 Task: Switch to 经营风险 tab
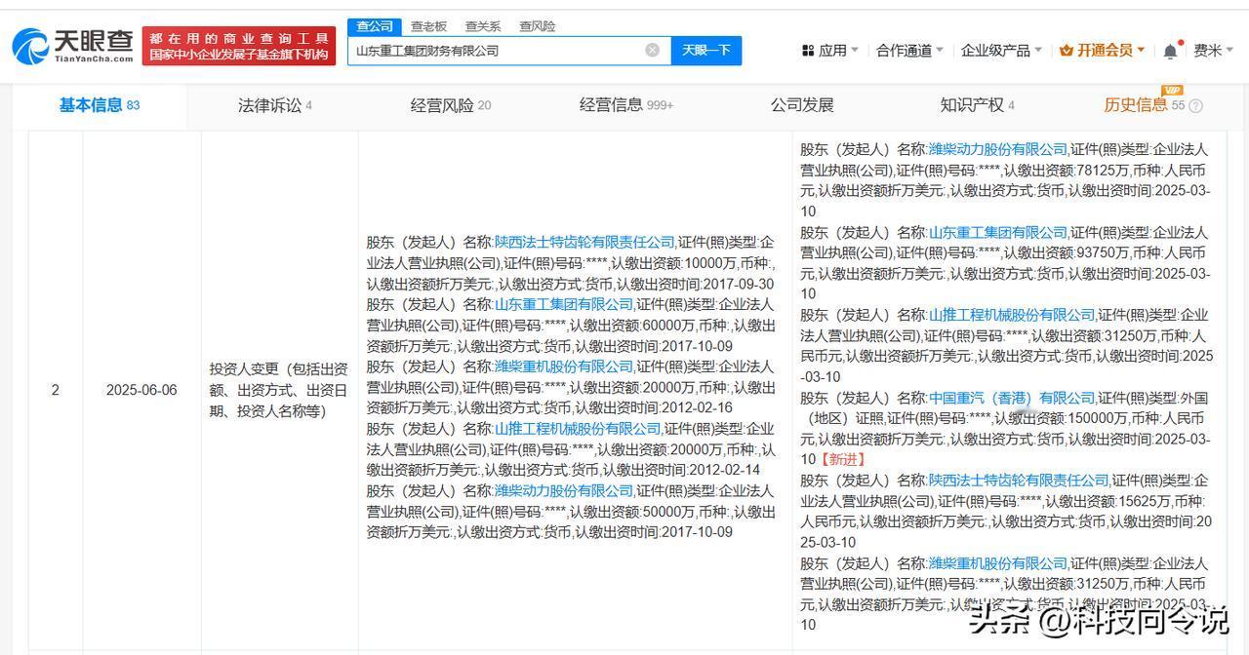click(451, 105)
